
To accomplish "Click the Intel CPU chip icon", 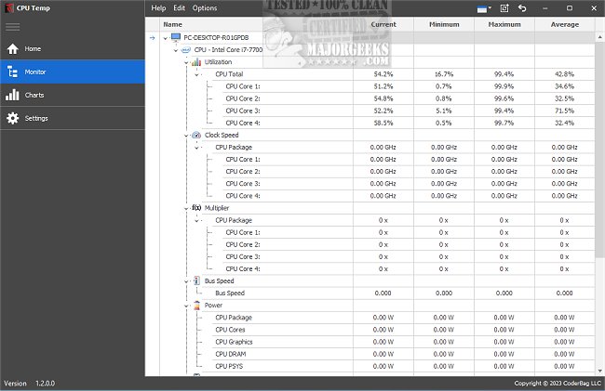I will coord(186,50).
